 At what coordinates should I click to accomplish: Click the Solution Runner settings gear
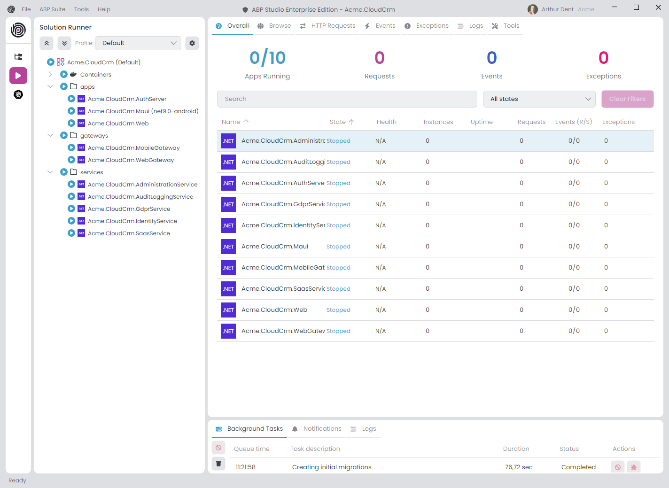192,43
